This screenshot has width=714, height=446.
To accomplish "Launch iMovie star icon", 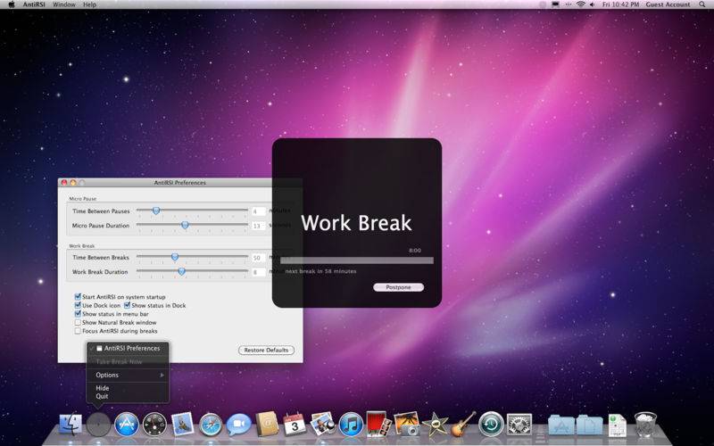I will point(435,425).
